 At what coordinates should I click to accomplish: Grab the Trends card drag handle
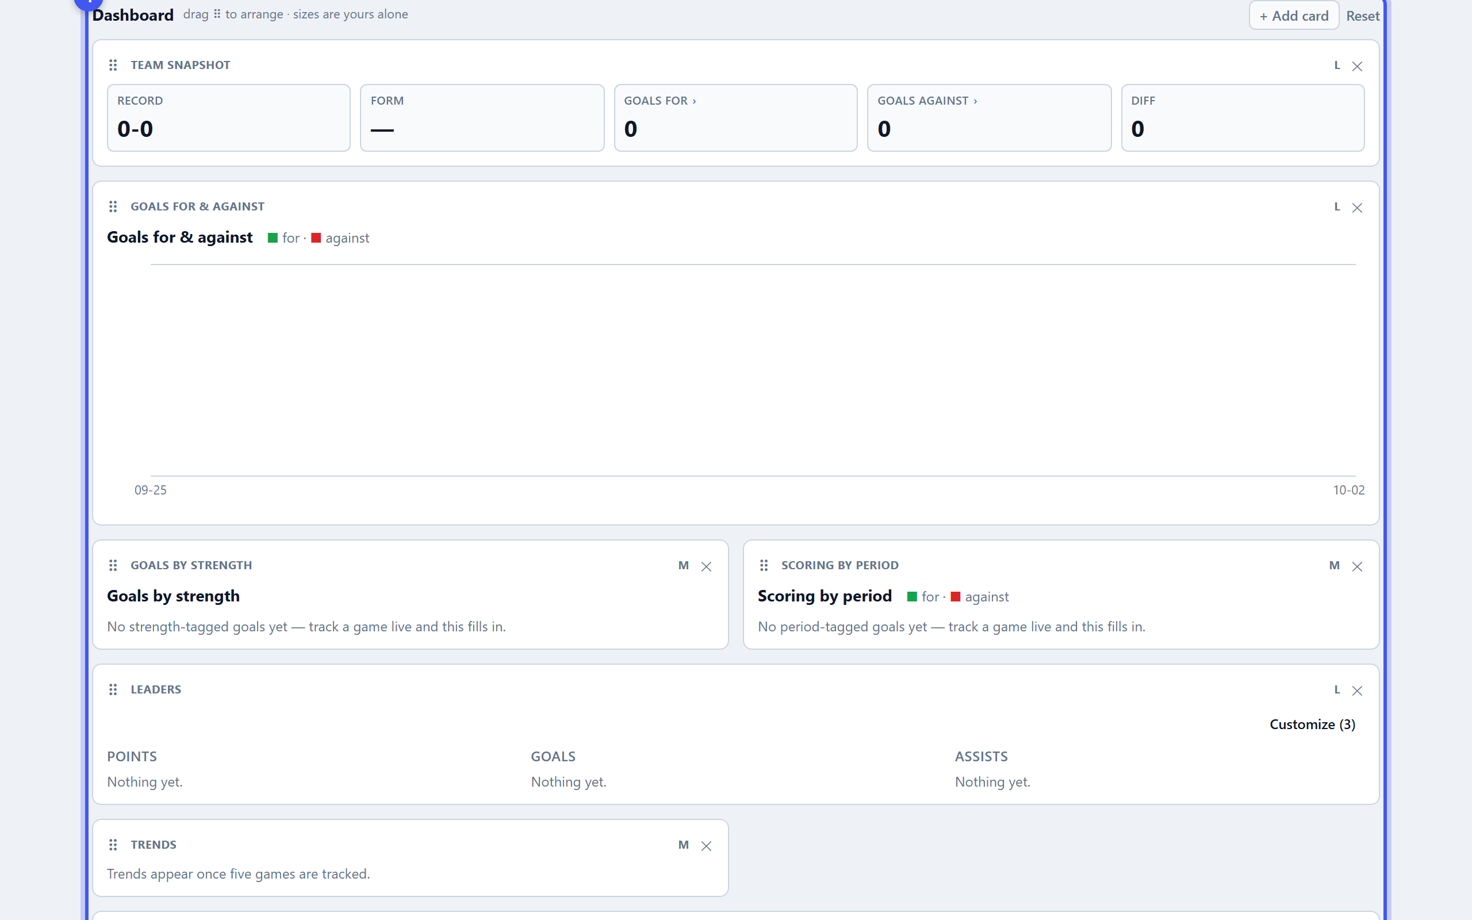pyautogui.click(x=113, y=845)
